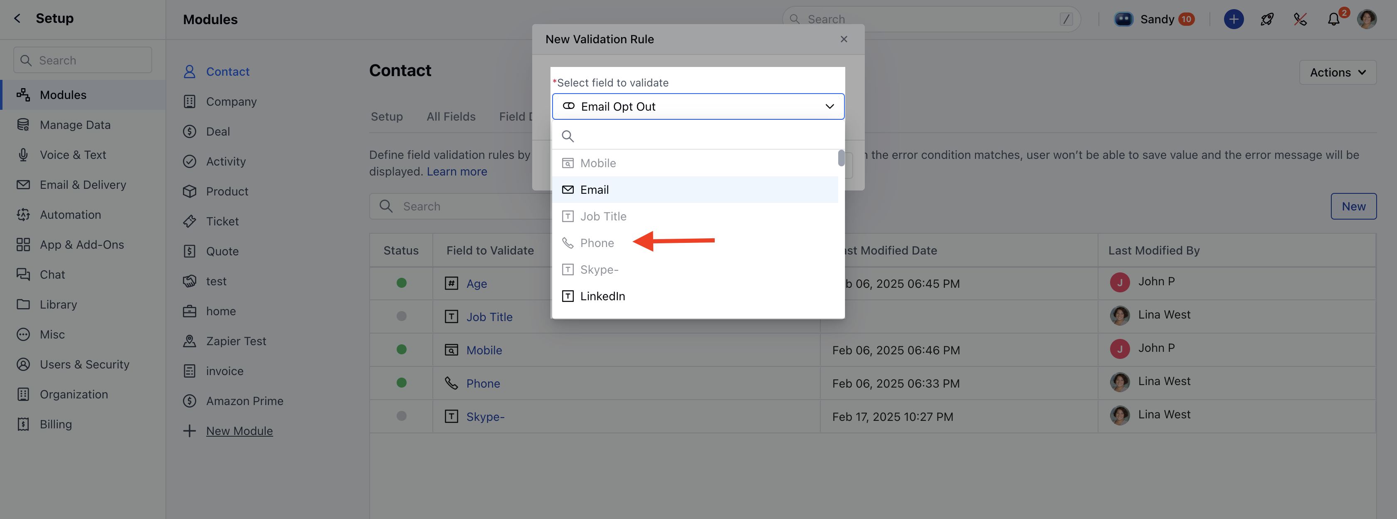This screenshot has width=1397, height=519.
Task: Click the rocket icon in top bar
Action: [1267, 20]
